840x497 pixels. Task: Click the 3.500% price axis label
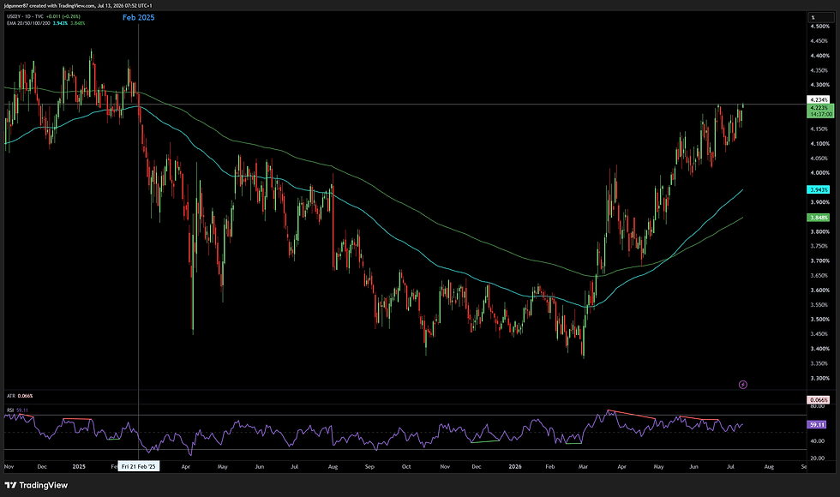pyautogui.click(x=819, y=319)
